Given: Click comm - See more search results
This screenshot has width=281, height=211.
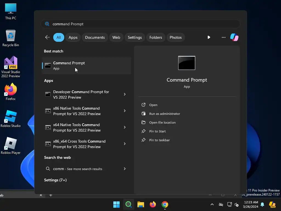Looking at the screenshot, I should [78, 169].
